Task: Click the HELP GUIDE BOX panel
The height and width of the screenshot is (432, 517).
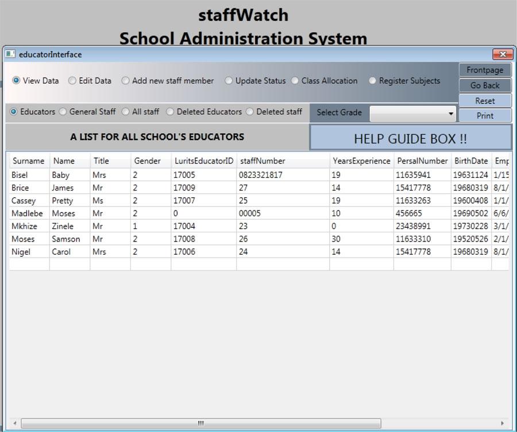Action: 410,138
